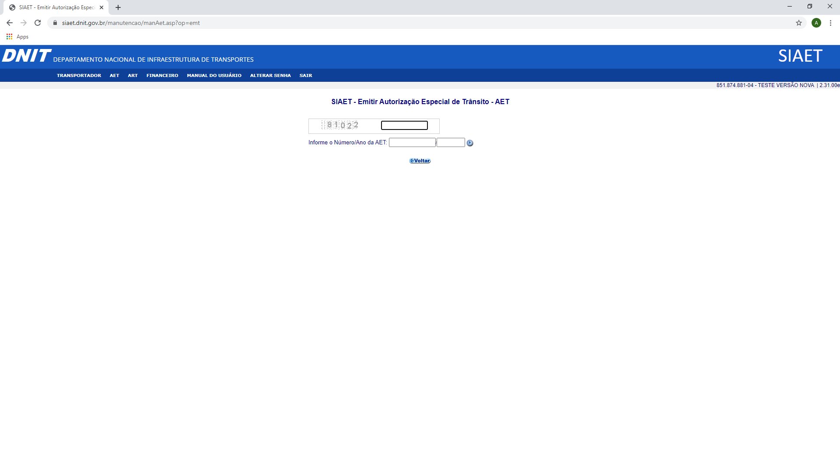Click the SIAET logo on the right
This screenshot has height=455, width=840.
800,56
